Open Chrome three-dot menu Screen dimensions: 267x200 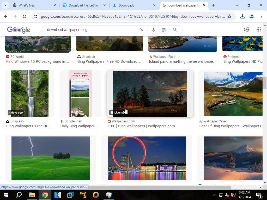(x=261, y=16)
